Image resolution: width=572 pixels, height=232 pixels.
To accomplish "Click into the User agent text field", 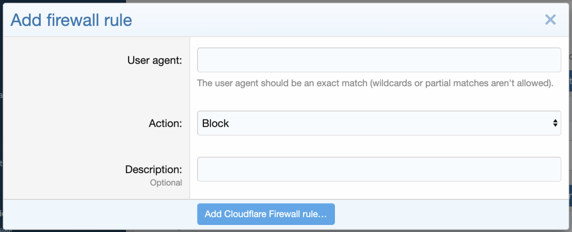I will click(379, 60).
